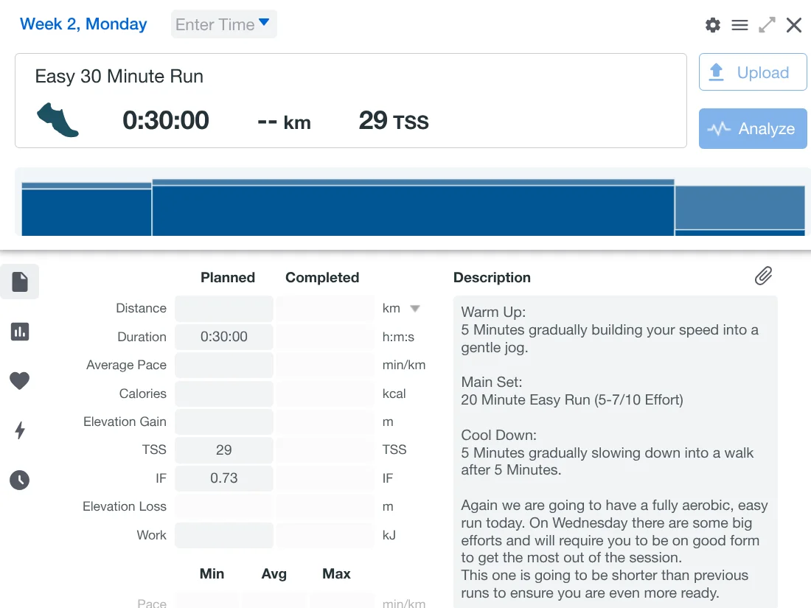
Task: Open the clock time sidebar icon
Action: pos(20,481)
